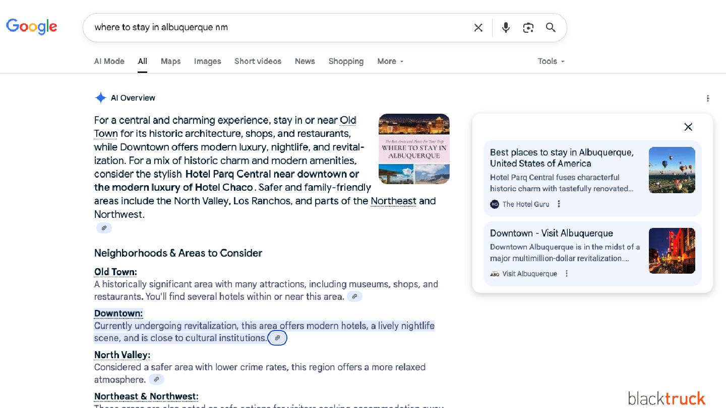Image resolution: width=726 pixels, height=408 pixels.
Task: Click the 'AI Overview' label
Action: (x=133, y=98)
